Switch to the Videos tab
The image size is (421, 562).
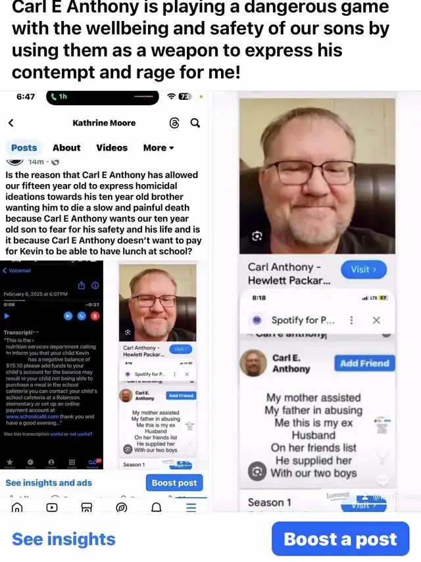point(112,148)
